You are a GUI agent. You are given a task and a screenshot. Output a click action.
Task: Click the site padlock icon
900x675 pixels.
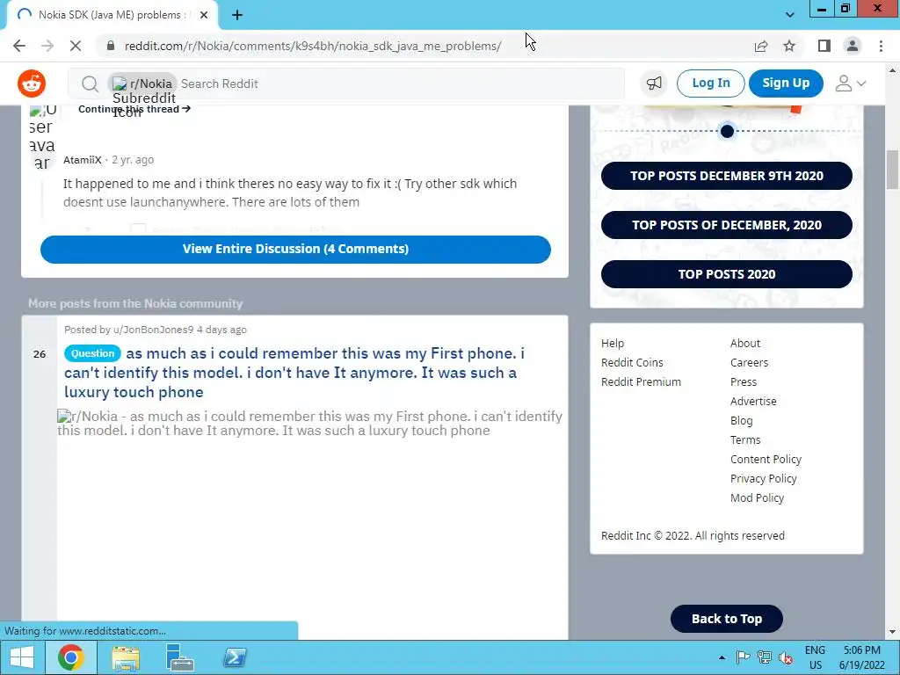point(111,46)
